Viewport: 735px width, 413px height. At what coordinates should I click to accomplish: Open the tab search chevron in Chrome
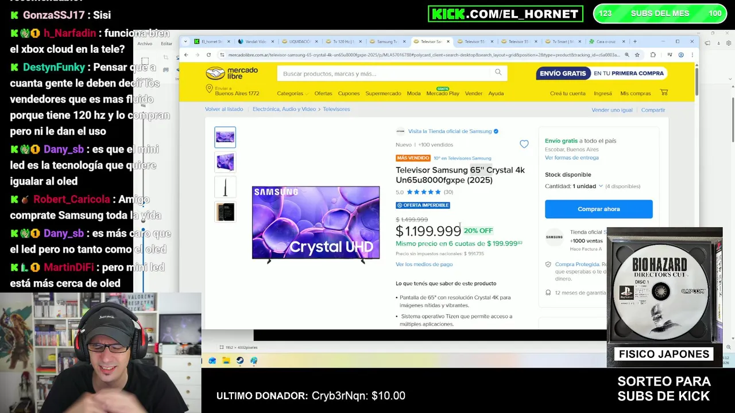(x=186, y=41)
